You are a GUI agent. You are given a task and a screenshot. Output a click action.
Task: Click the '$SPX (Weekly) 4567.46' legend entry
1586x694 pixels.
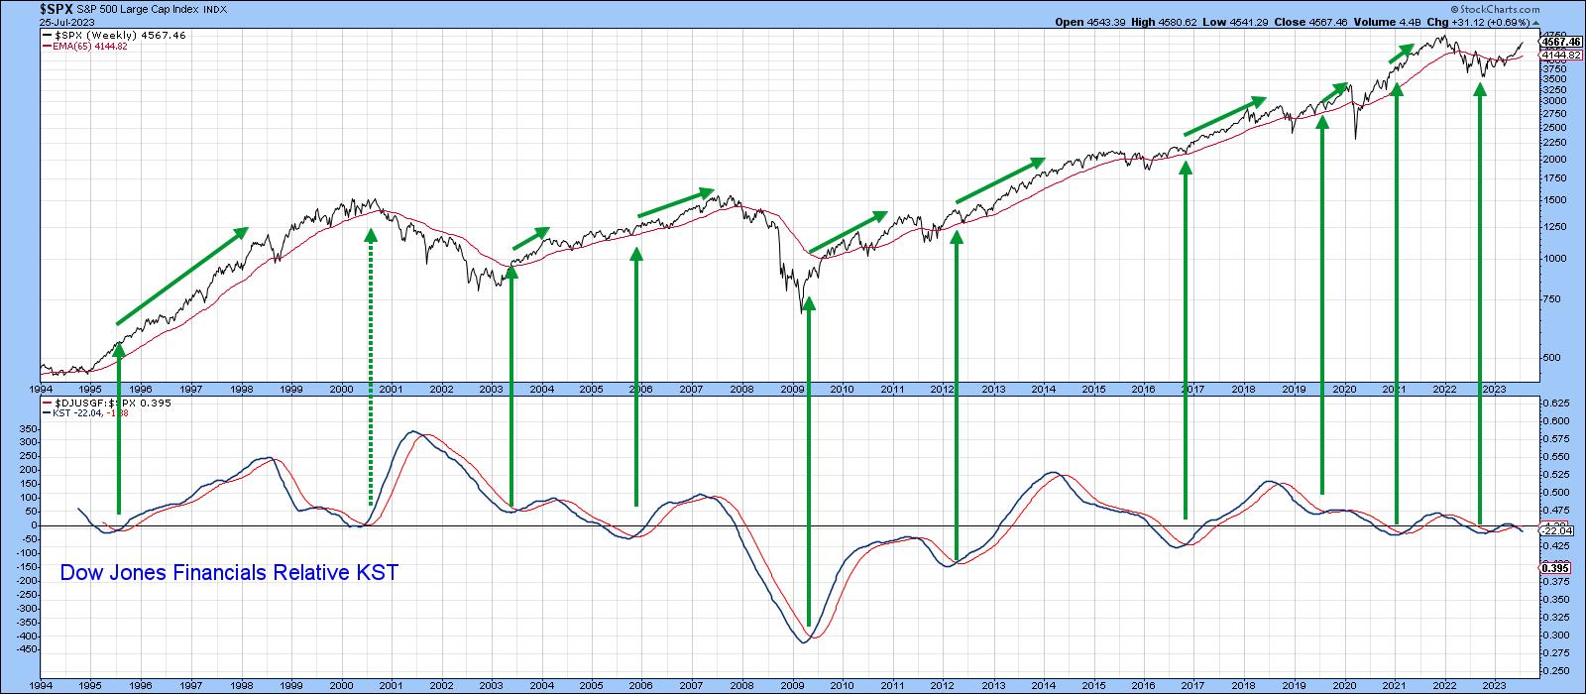(114, 35)
